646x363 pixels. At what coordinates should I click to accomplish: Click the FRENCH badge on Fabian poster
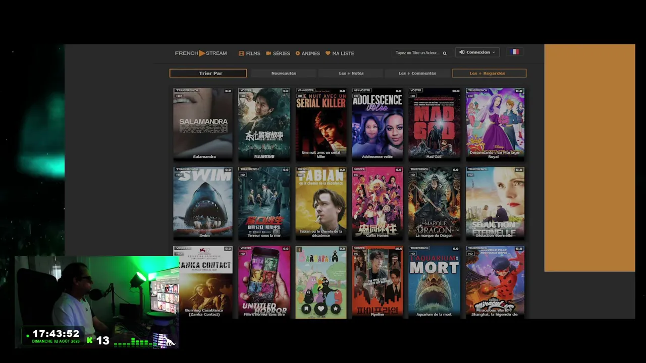coord(303,170)
